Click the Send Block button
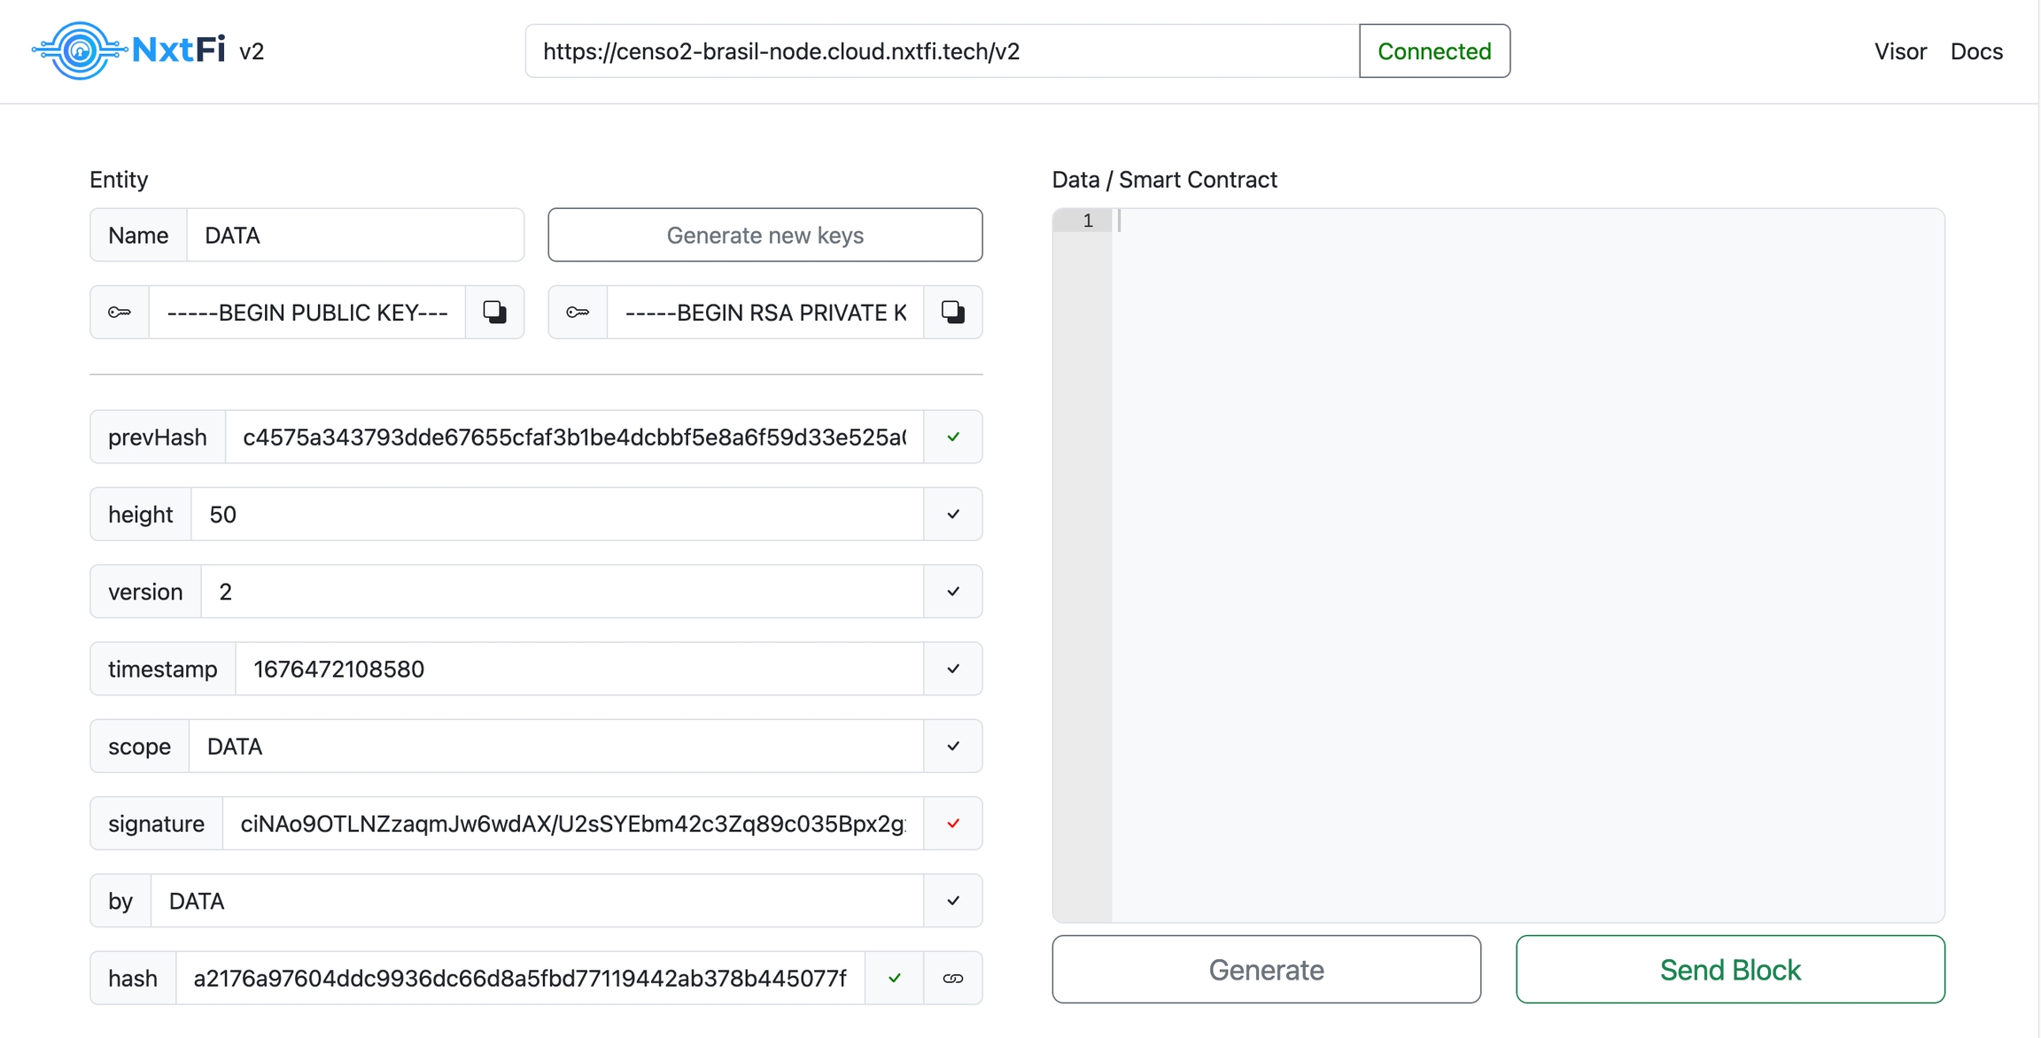The width and height of the screenshot is (2041, 1038). [1729, 970]
